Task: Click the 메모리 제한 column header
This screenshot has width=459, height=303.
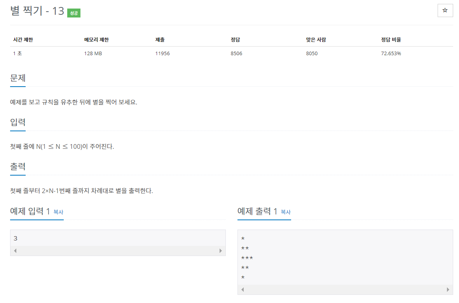Action: coord(96,40)
